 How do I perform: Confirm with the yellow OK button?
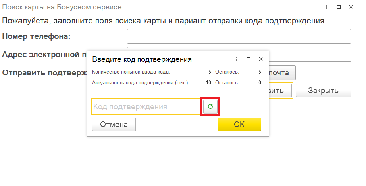[239, 124]
